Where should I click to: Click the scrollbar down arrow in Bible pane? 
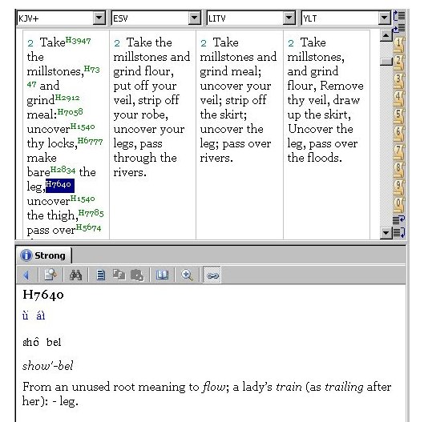point(386,232)
